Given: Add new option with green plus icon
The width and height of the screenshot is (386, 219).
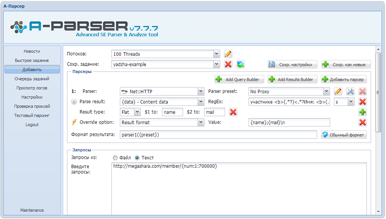Looking at the screenshot, I should 362,112.
